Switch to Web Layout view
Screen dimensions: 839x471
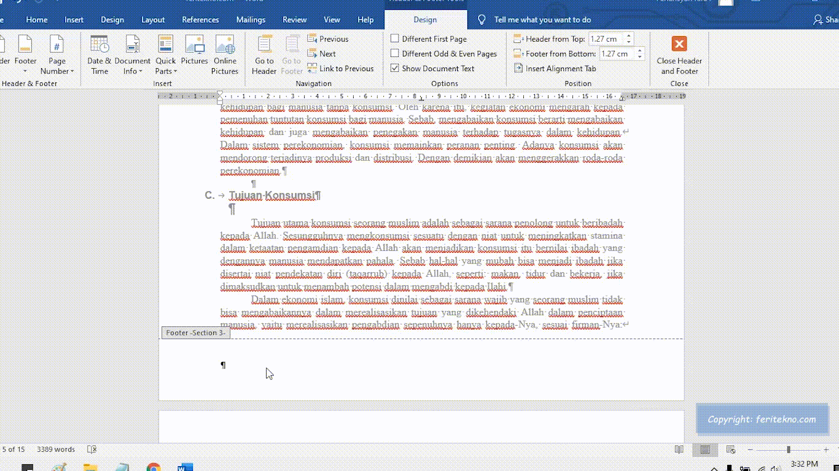click(x=730, y=450)
